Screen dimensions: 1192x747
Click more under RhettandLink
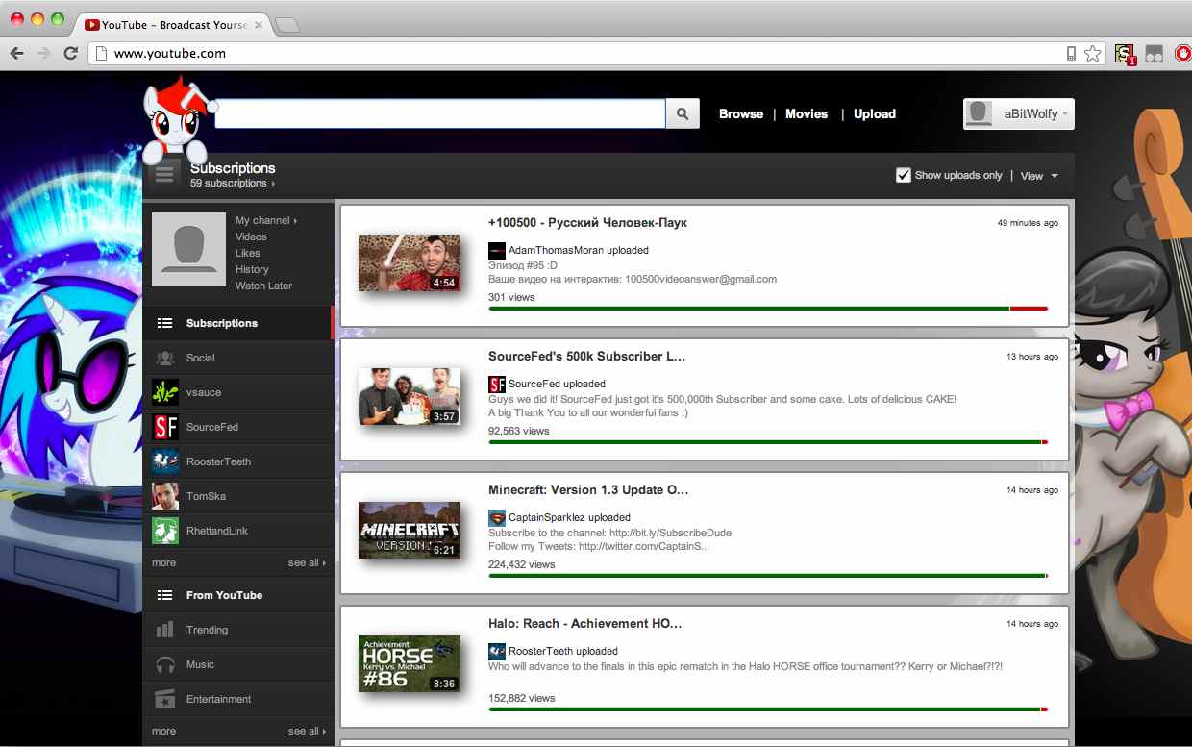tap(163, 562)
